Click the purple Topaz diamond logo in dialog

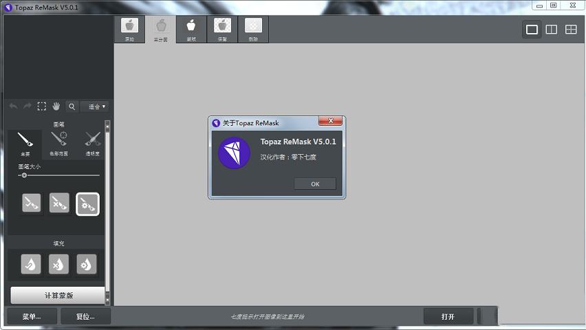(x=235, y=153)
